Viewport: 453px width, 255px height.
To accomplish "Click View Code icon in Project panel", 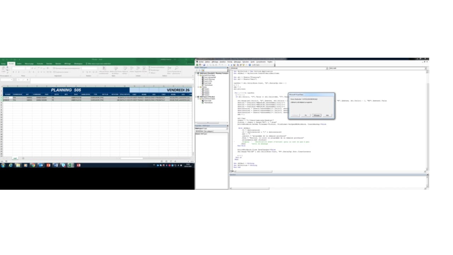I will click(196, 69).
